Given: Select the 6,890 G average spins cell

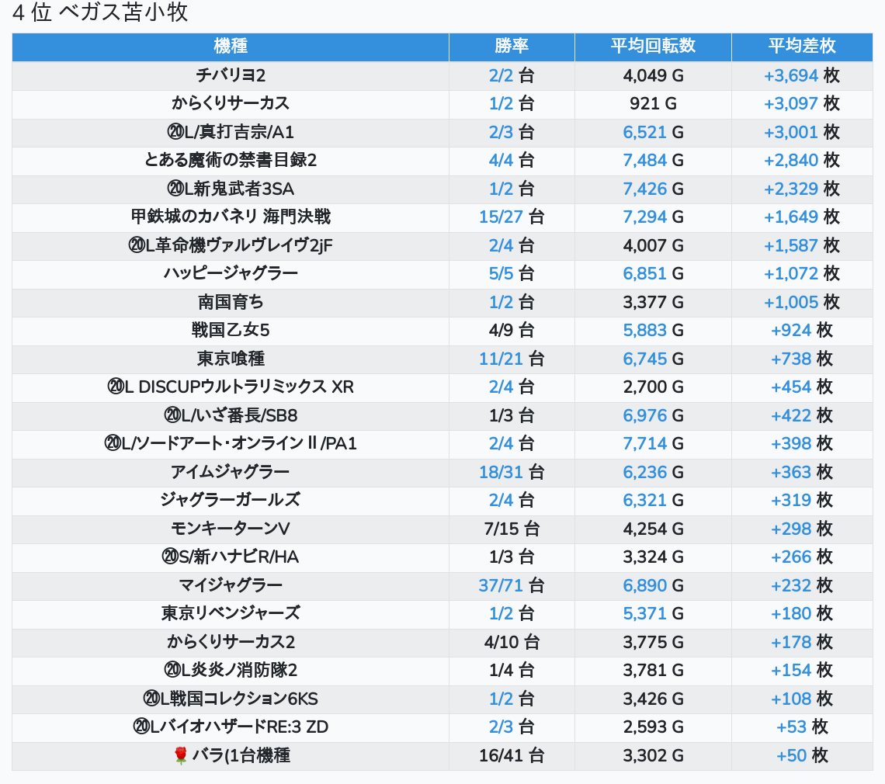Looking at the screenshot, I should [653, 586].
